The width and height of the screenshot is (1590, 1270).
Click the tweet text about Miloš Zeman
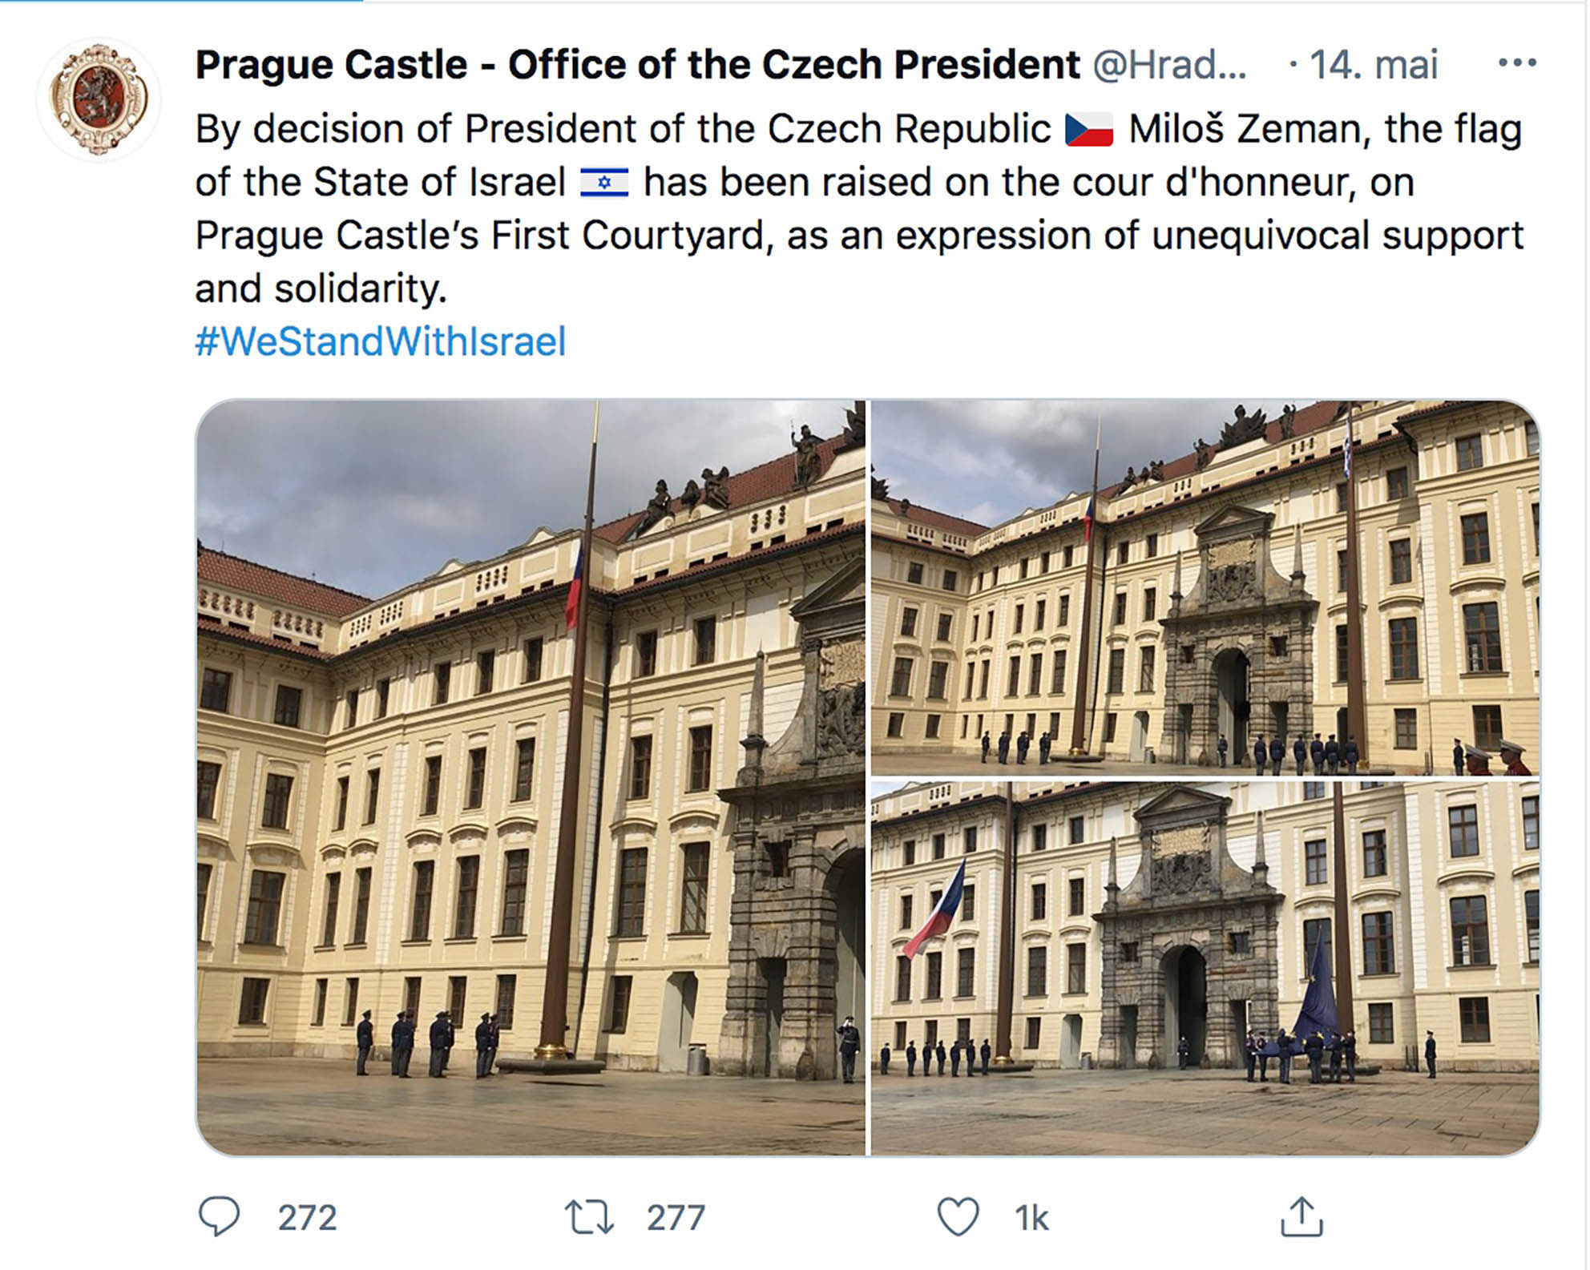859,208
